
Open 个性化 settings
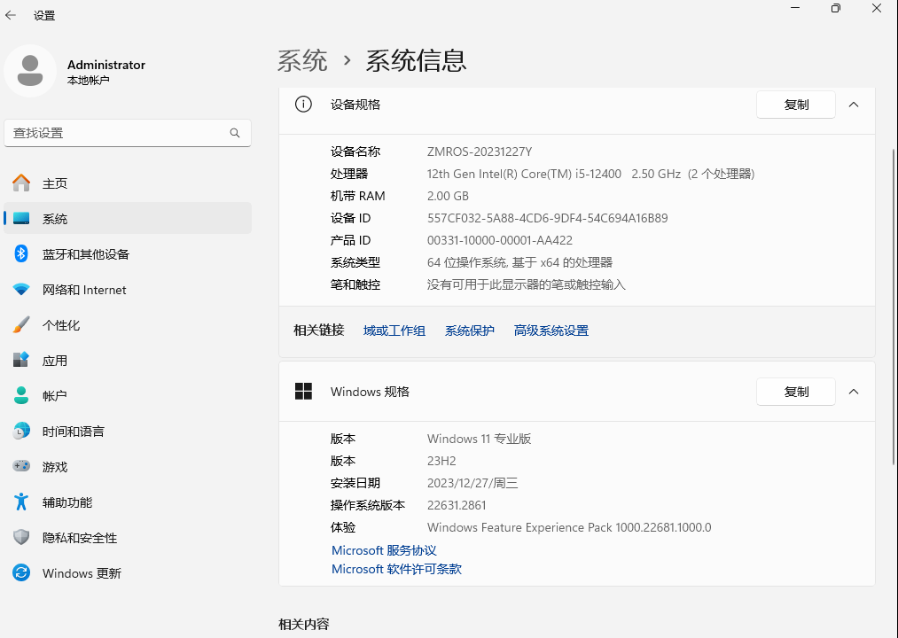pyautogui.click(x=127, y=324)
